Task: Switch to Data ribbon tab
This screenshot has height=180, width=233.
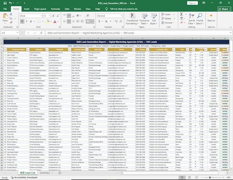Action: [x=67, y=9]
